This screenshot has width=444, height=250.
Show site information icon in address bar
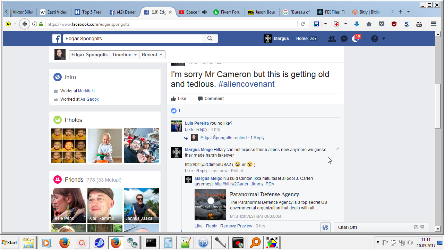pos(35,24)
